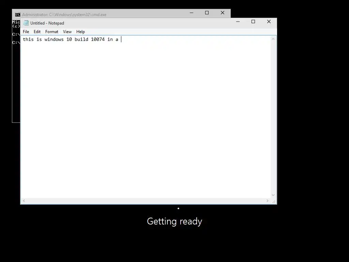Image resolution: width=349 pixels, height=262 pixels.
Task: Open the View menu in Notepad
Action: point(67,32)
